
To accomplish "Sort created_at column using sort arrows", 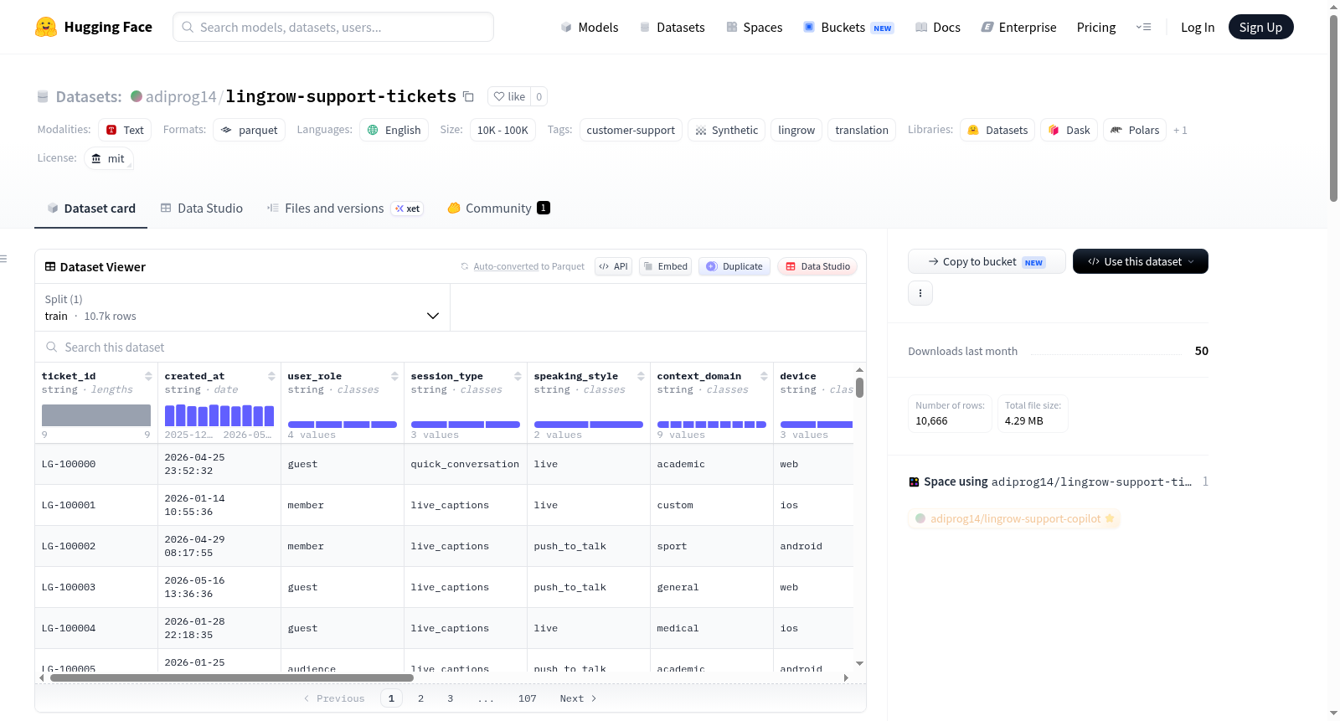I will (x=271, y=376).
